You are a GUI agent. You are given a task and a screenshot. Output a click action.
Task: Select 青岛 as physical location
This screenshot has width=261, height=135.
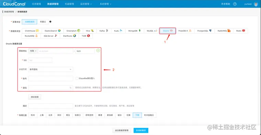(x=68, y=115)
